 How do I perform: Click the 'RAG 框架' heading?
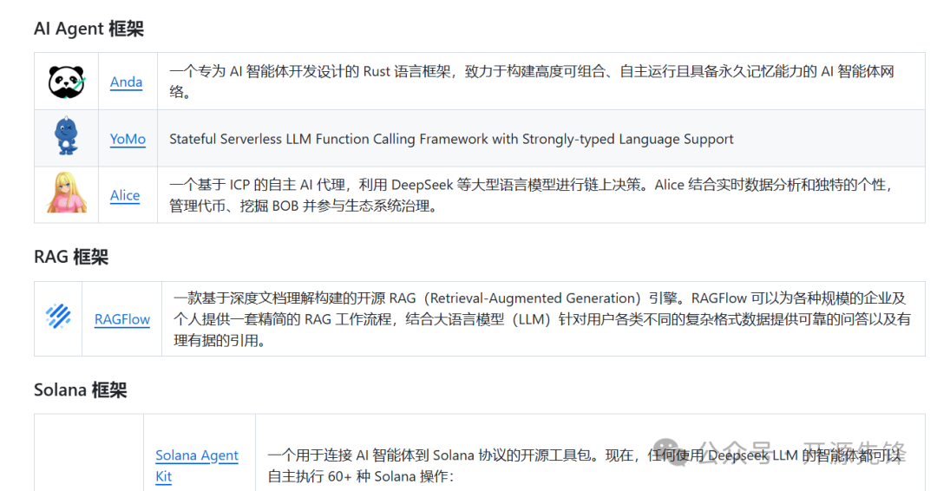71,257
